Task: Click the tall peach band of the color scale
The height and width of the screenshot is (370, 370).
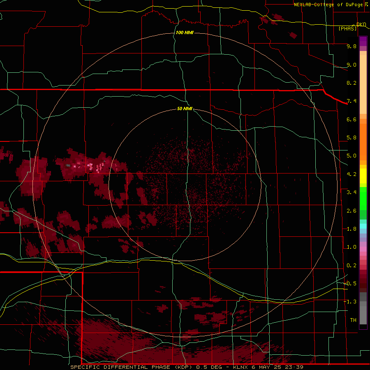Action: coord(363,84)
